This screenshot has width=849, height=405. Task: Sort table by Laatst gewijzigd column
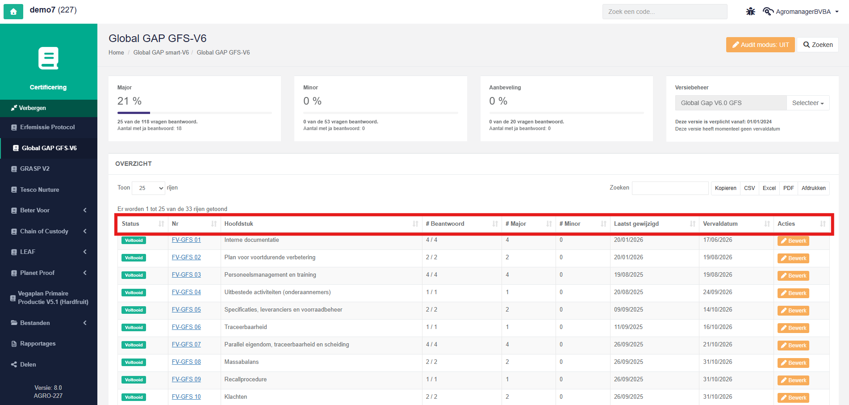655,224
